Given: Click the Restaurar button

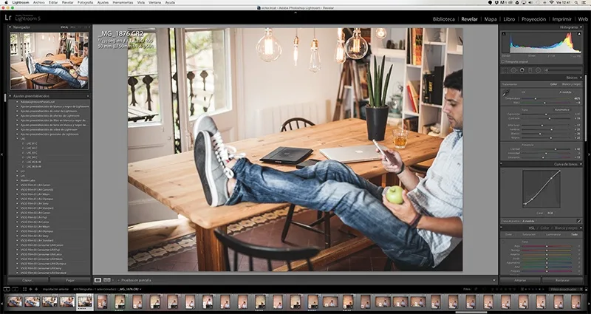Looking at the screenshot, I should [561, 280].
